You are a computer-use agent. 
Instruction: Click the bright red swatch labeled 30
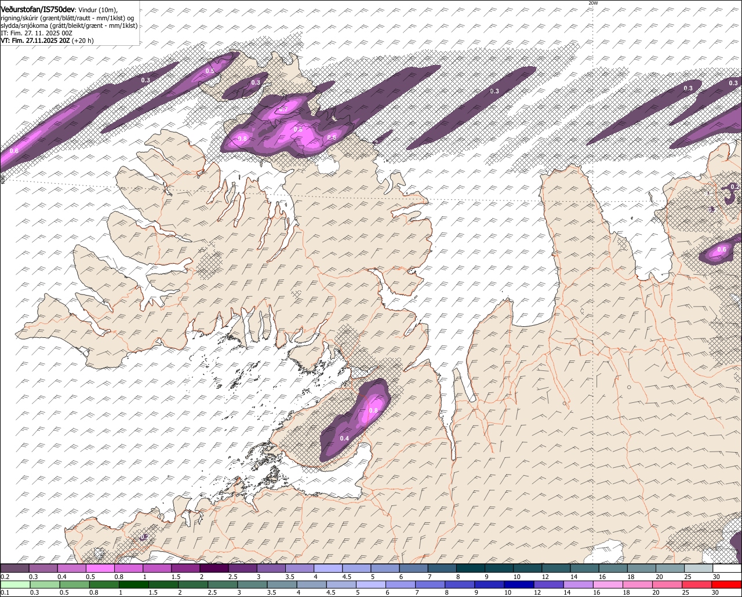click(727, 585)
